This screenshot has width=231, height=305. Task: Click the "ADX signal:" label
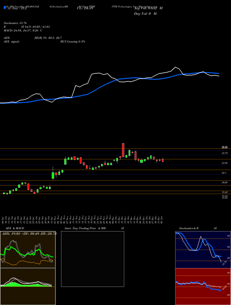pos(12,42)
